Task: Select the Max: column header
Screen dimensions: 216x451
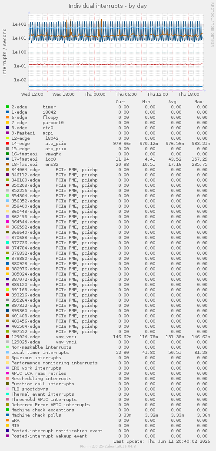Action: [199, 102]
